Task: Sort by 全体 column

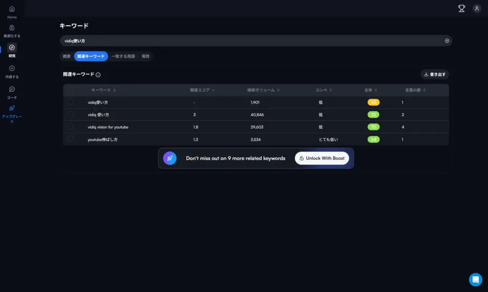Action: click(x=371, y=90)
